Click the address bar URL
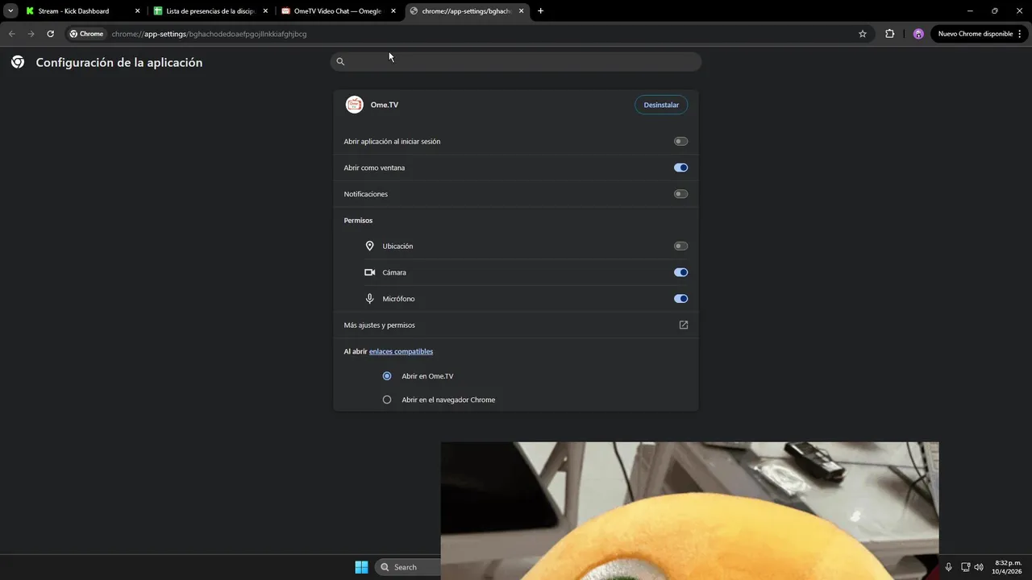This screenshot has width=1032, height=580. 210,34
